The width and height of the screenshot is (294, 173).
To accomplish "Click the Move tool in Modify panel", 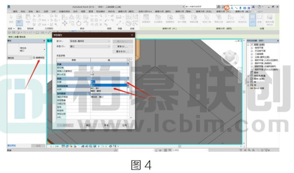I will pos(65,24).
